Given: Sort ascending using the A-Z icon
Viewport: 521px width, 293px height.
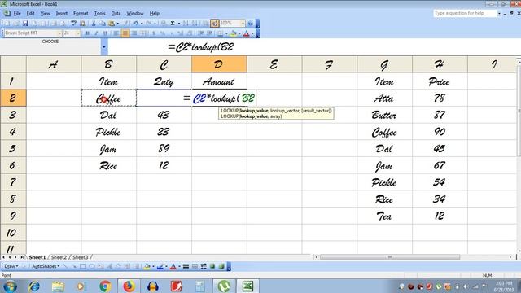Looking at the screenshot, I should tap(186, 24).
